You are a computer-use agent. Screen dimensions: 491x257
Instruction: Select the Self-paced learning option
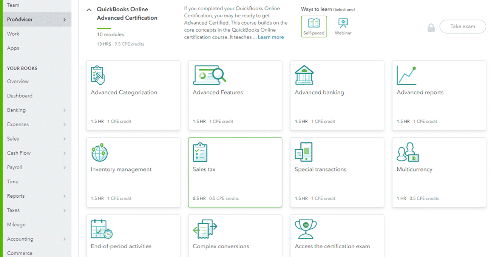point(314,26)
